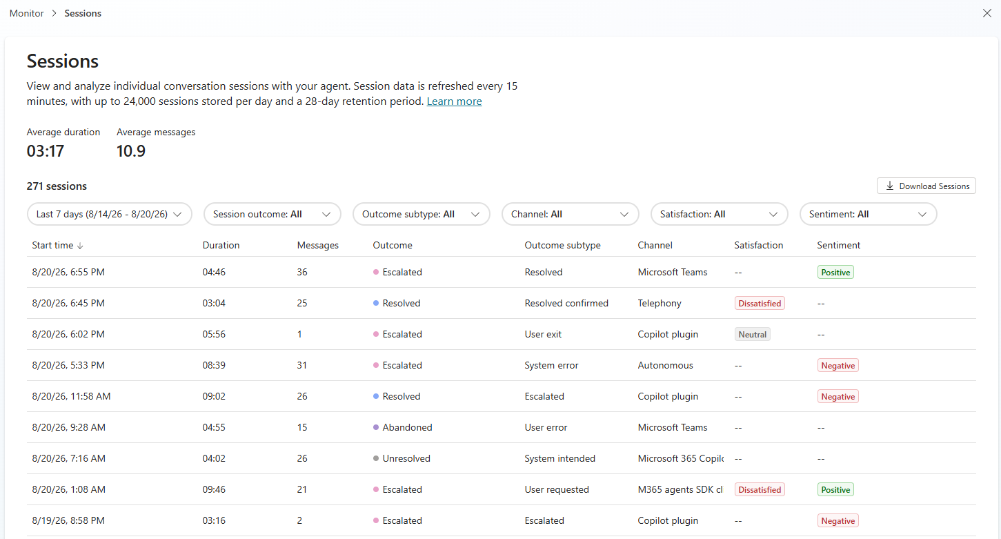This screenshot has width=1001, height=539.
Task: Select the session started 8/20/26, 6:02 PM
Action: [502, 334]
